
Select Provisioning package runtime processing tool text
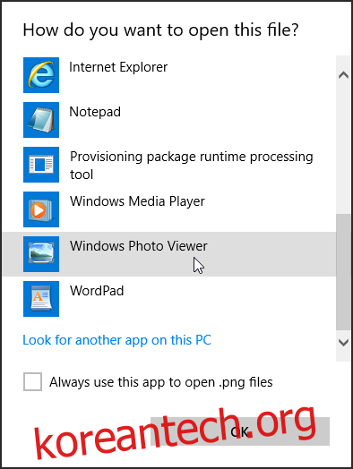coord(192,166)
